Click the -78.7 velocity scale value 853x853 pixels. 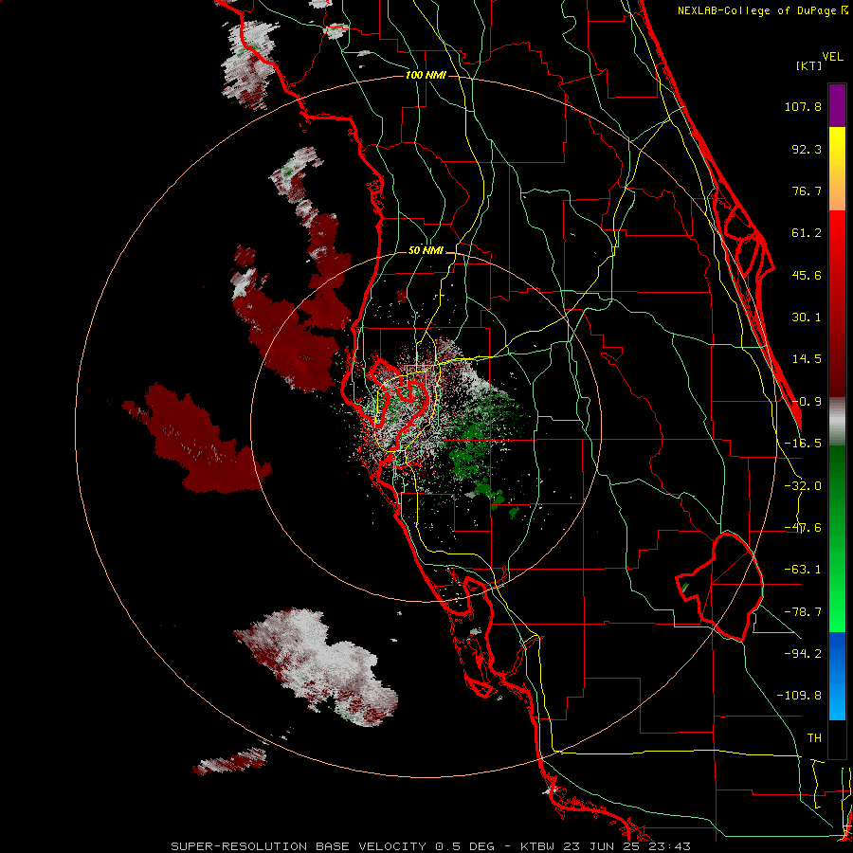pos(803,612)
